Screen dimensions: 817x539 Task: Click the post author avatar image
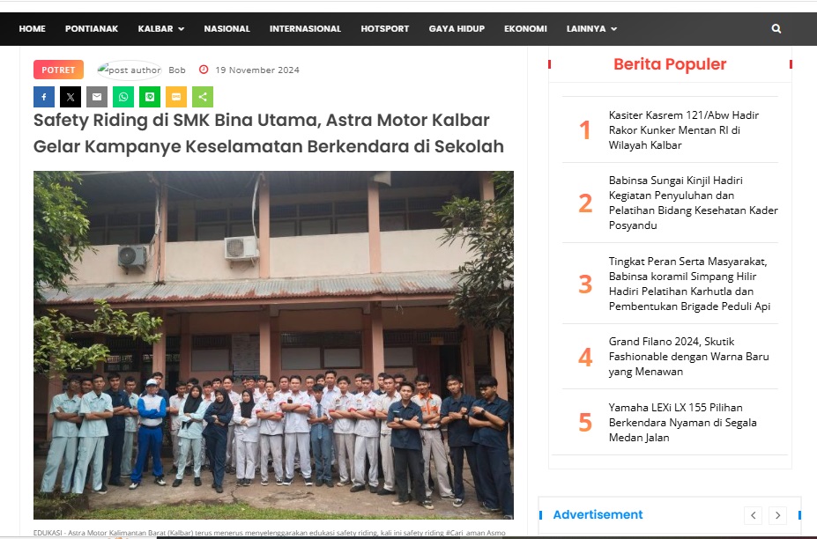coord(130,70)
